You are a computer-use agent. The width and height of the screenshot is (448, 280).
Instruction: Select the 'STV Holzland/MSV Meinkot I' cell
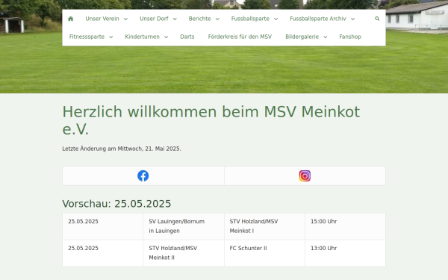[x=264, y=226]
